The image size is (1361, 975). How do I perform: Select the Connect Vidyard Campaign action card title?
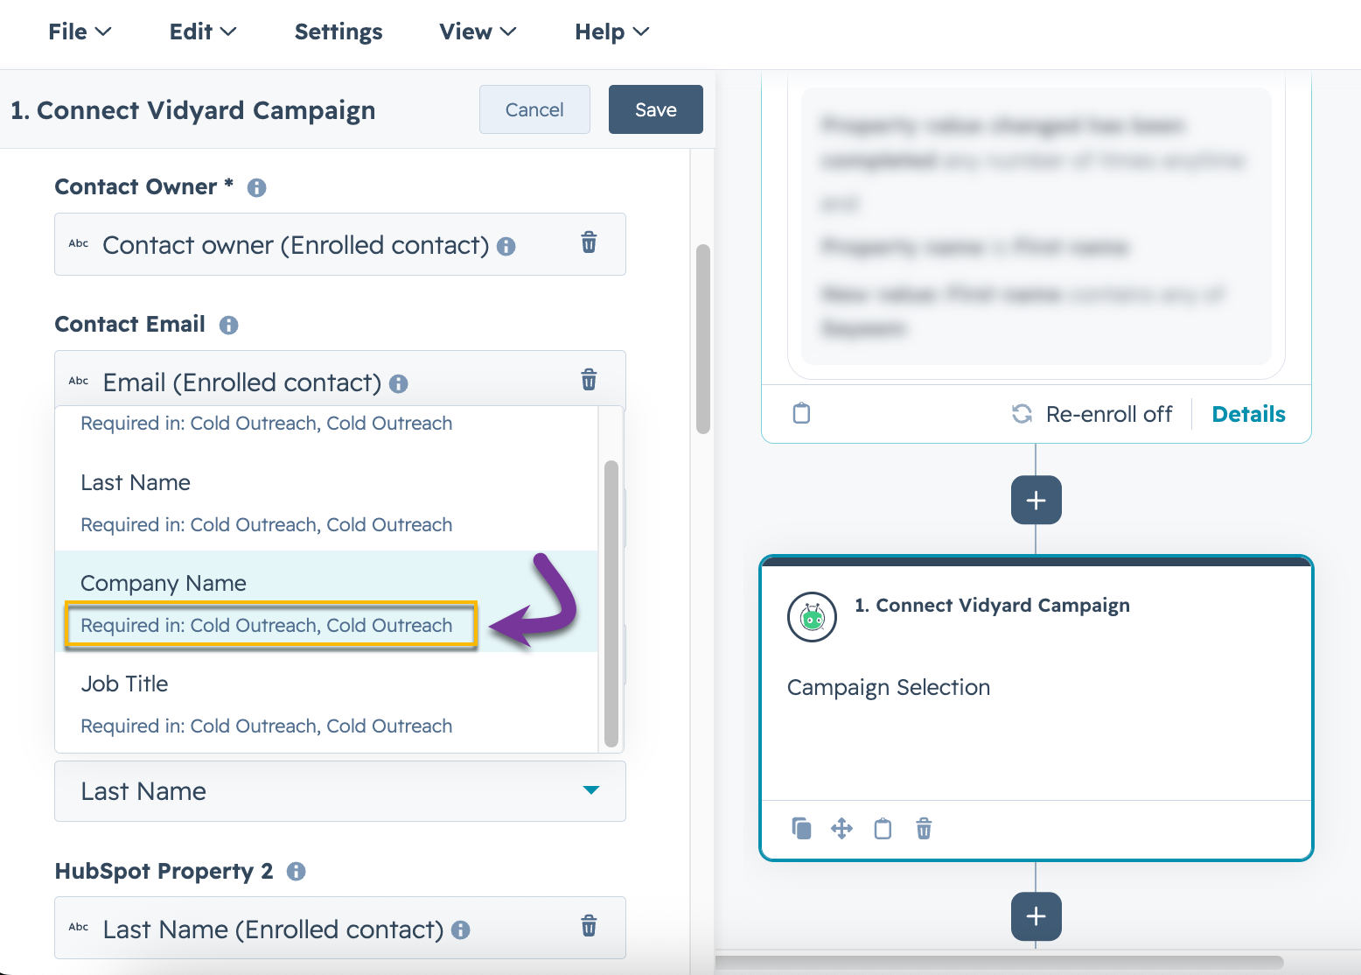coord(992,606)
